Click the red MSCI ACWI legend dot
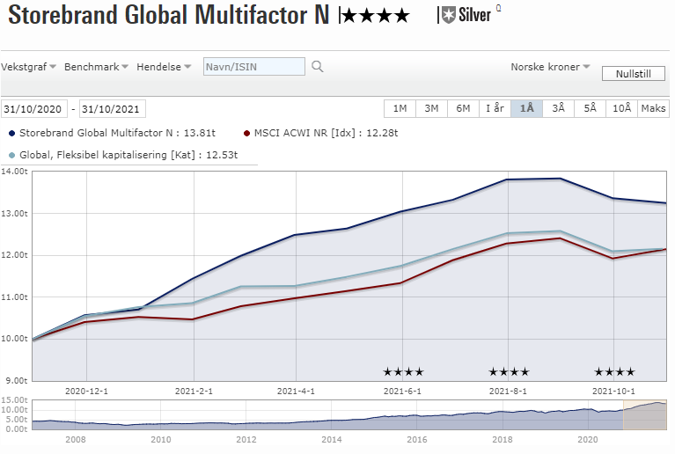The width and height of the screenshot is (675, 454). 246,134
